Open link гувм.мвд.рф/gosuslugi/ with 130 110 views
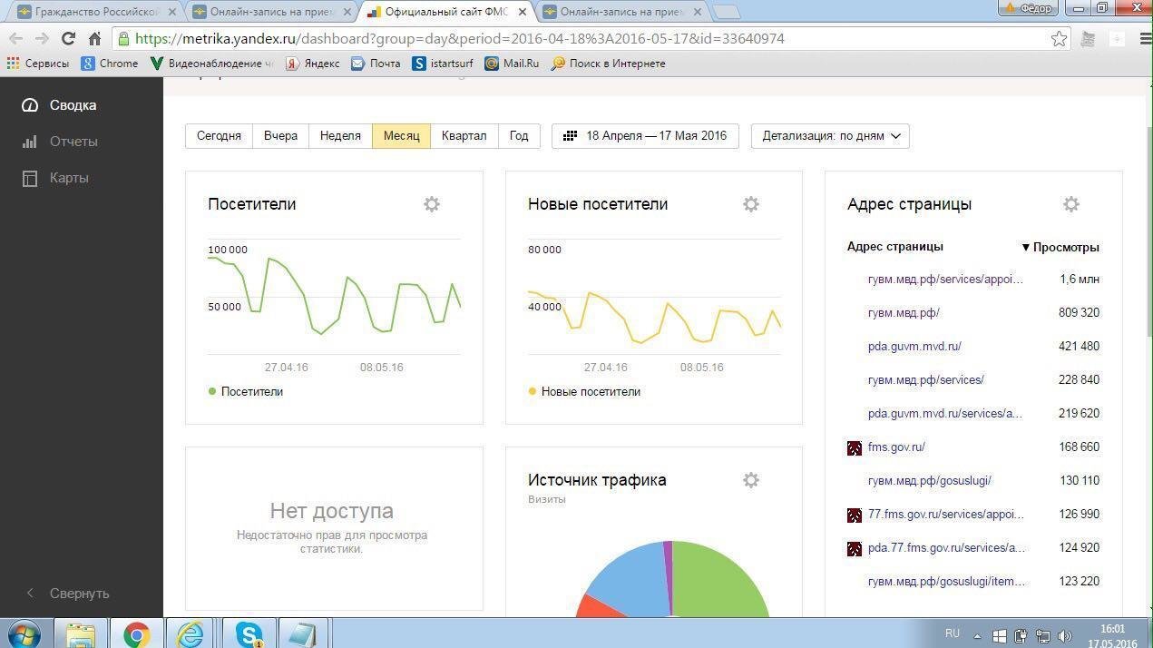 point(930,480)
